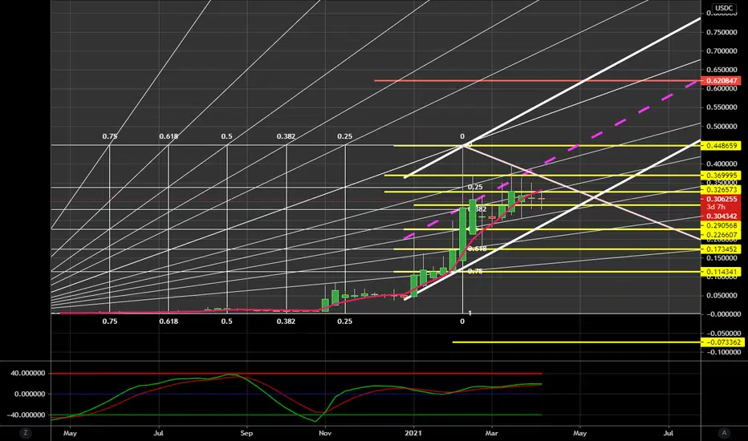Click the red 0.620847 price label

pos(721,81)
